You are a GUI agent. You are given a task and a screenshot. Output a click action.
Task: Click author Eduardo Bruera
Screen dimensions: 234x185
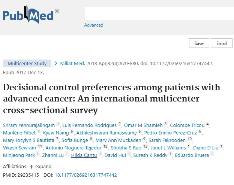191,155
